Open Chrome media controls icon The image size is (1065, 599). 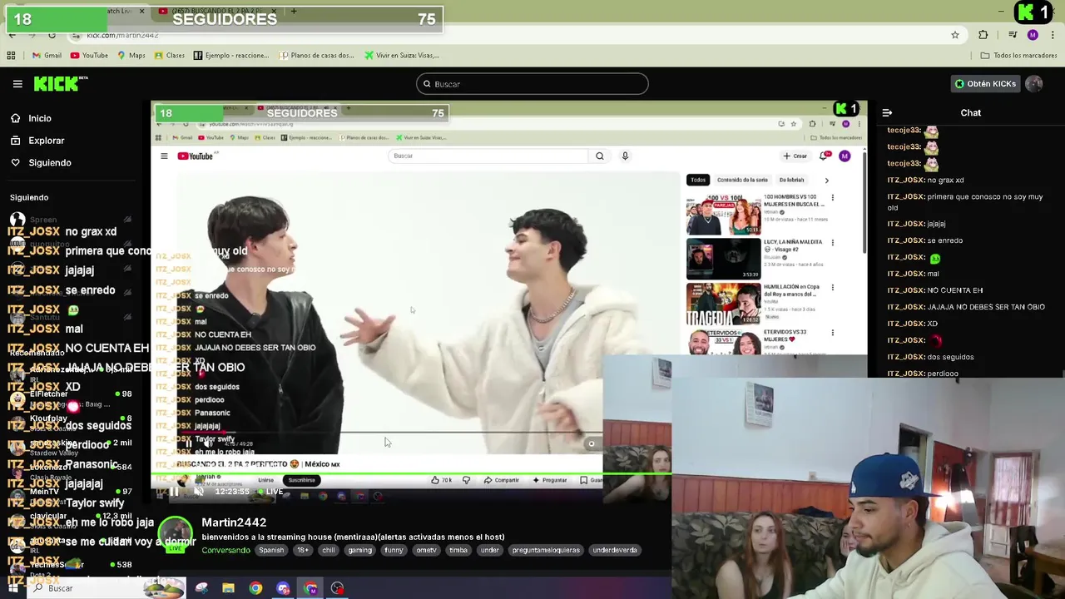pos(1013,35)
